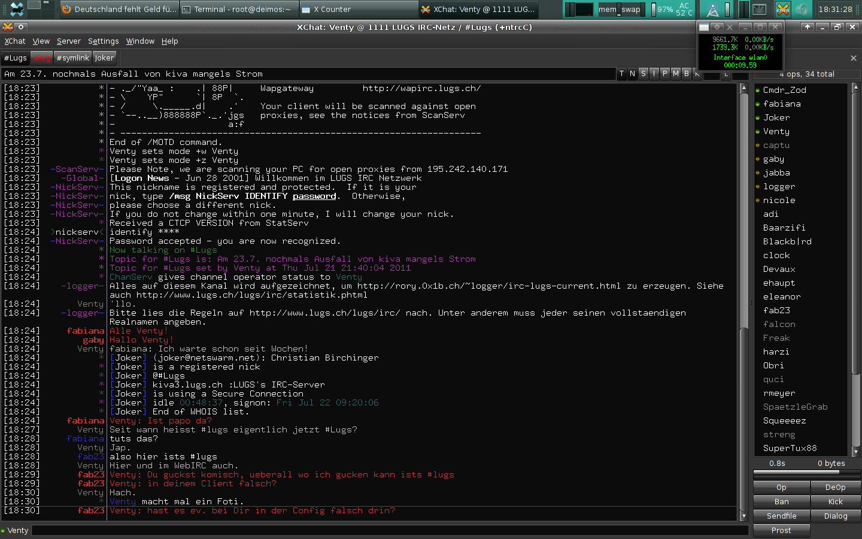Open the http://wapirc.lugs.ch/ link
The image size is (862, 539).
click(x=421, y=88)
